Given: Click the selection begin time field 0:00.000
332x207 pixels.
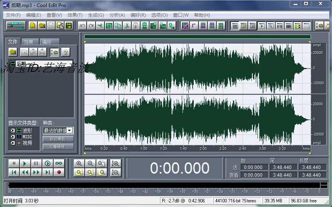Looking at the screenshot, I should coord(254,167).
